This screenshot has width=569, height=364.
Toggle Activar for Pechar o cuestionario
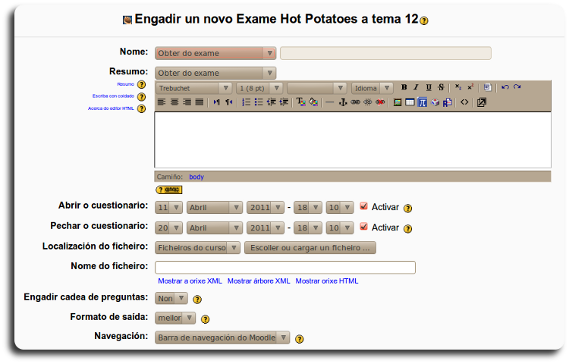click(363, 226)
